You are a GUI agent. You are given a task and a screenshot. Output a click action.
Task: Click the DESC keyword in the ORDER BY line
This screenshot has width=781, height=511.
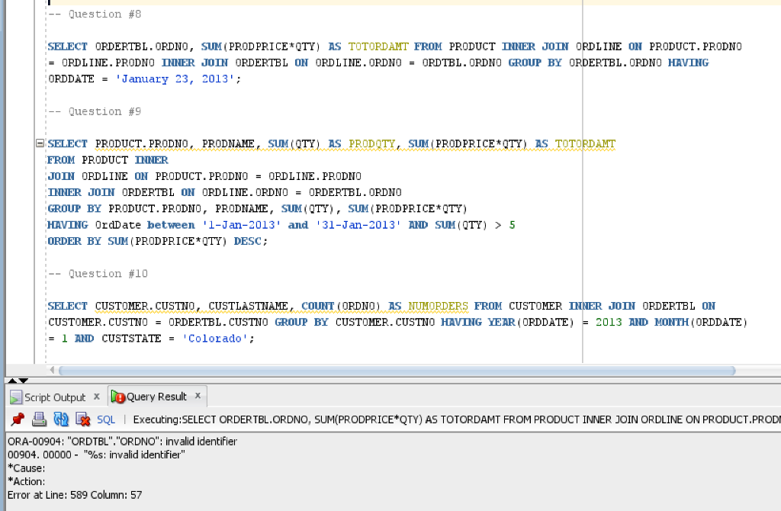[x=248, y=241]
